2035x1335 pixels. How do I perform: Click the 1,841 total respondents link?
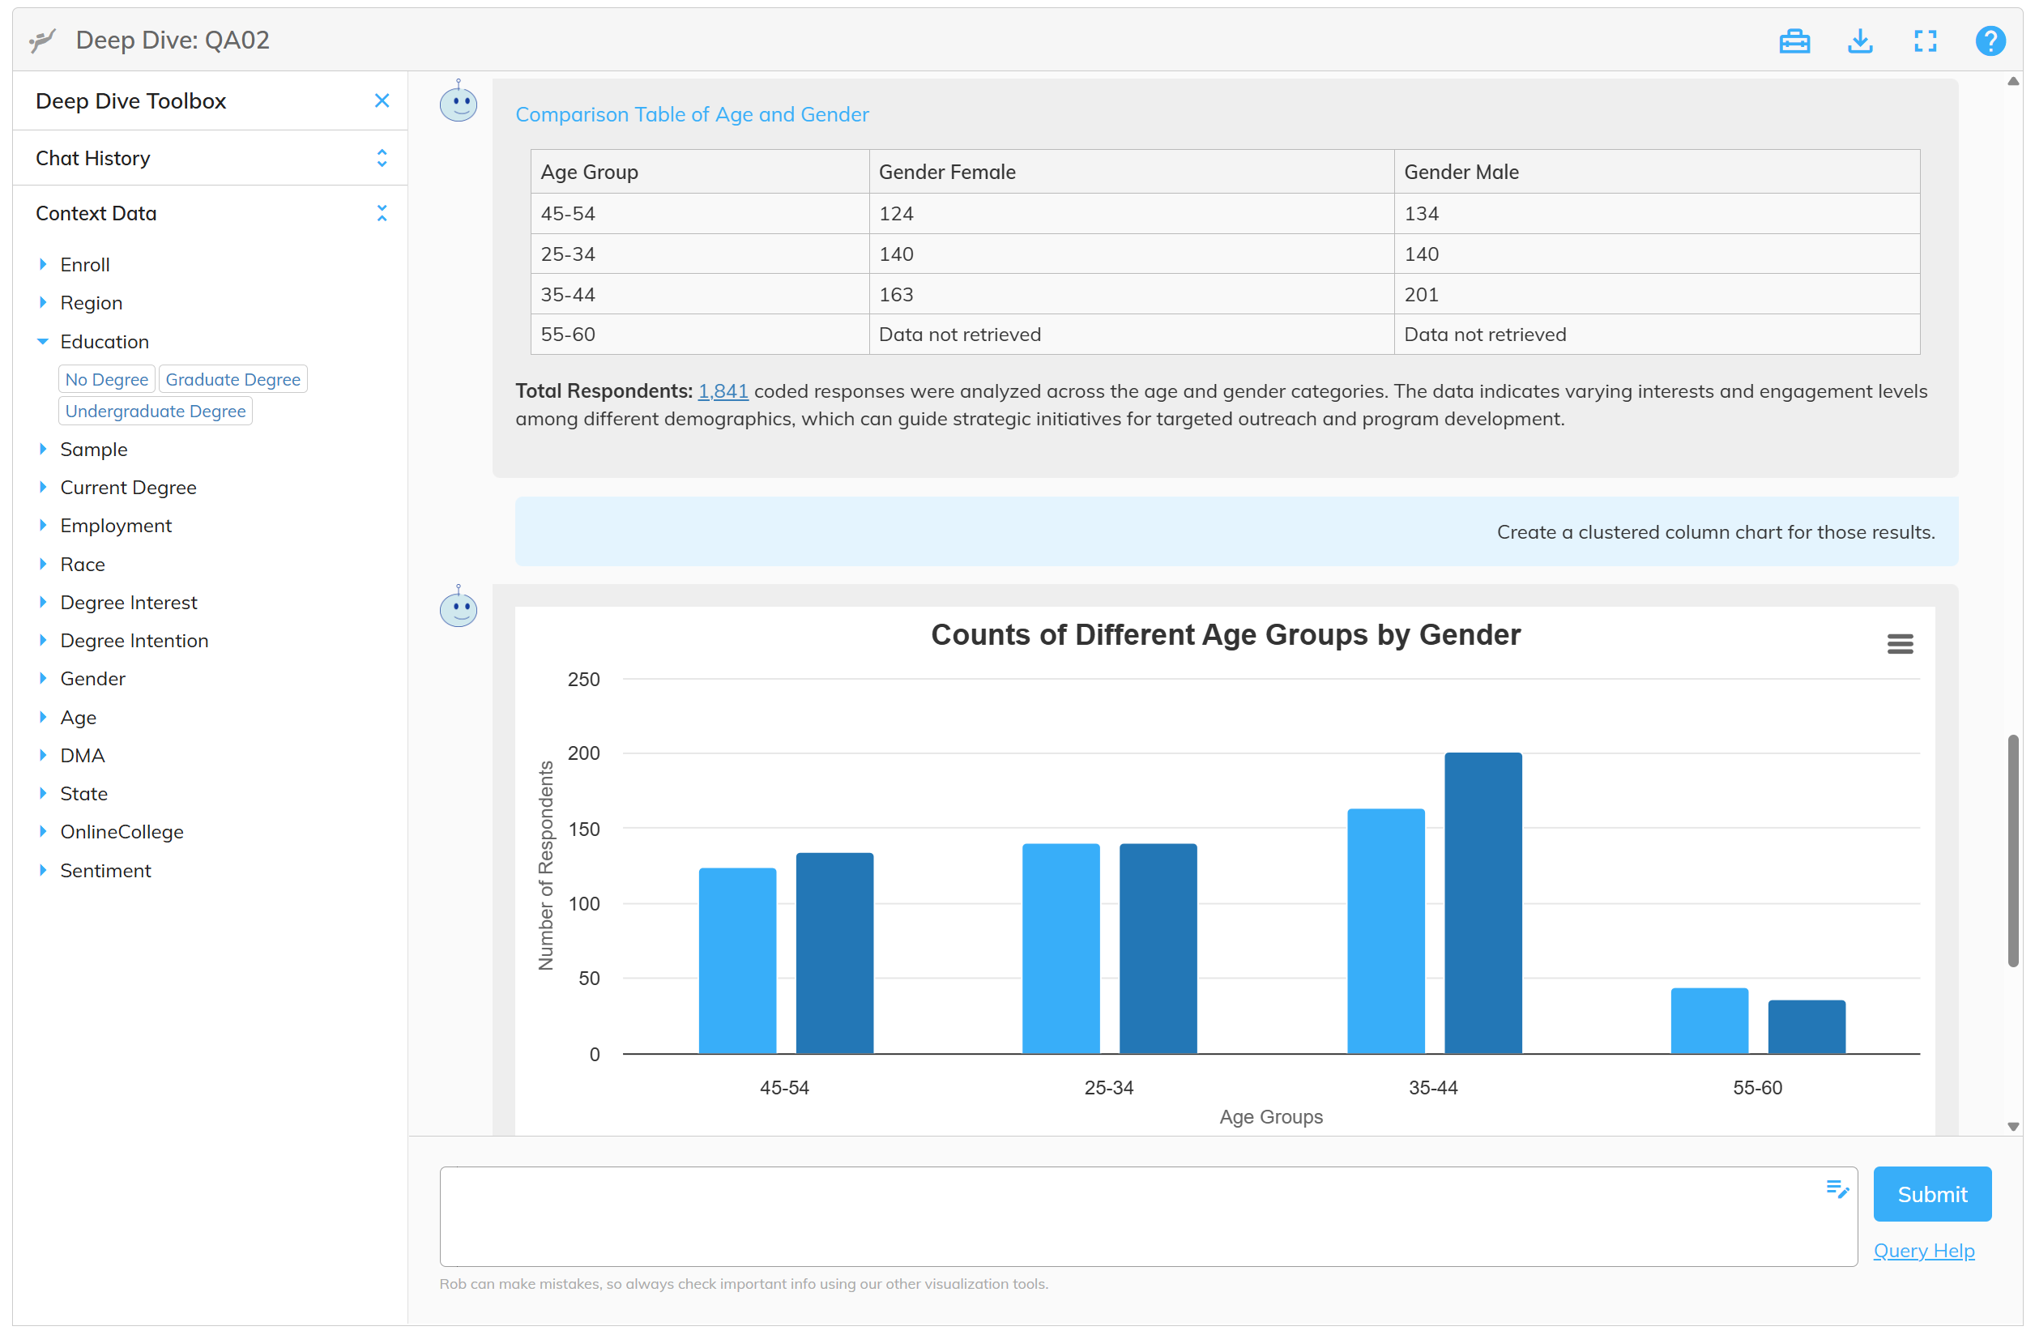pyautogui.click(x=723, y=390)
